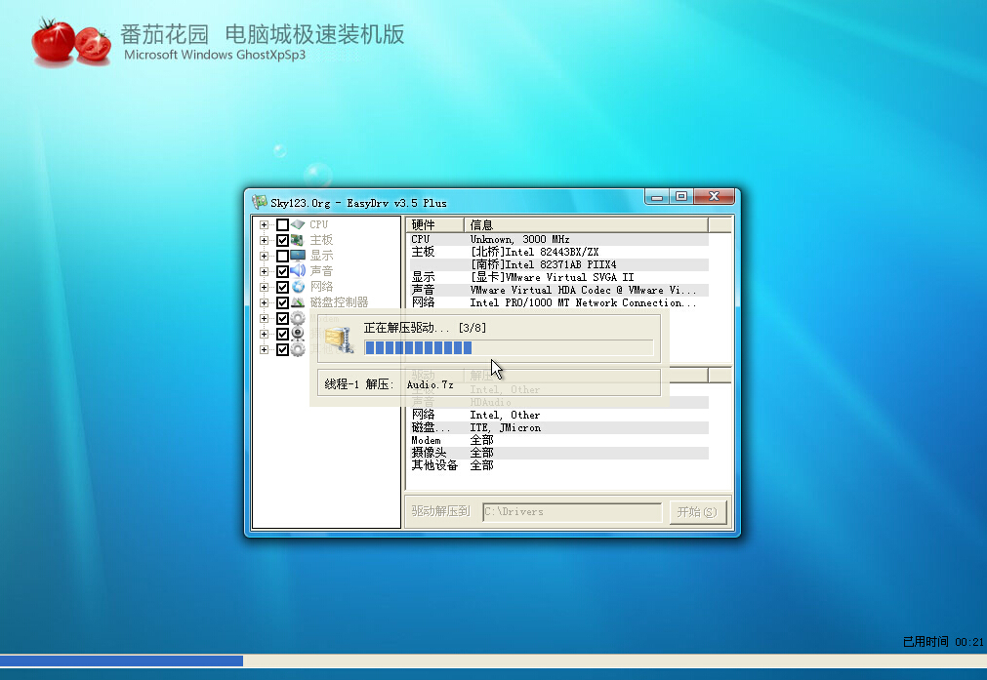The image size is (987, 680).
Task: Click the speaker icon beside 声音
Action: pos(298,271)
